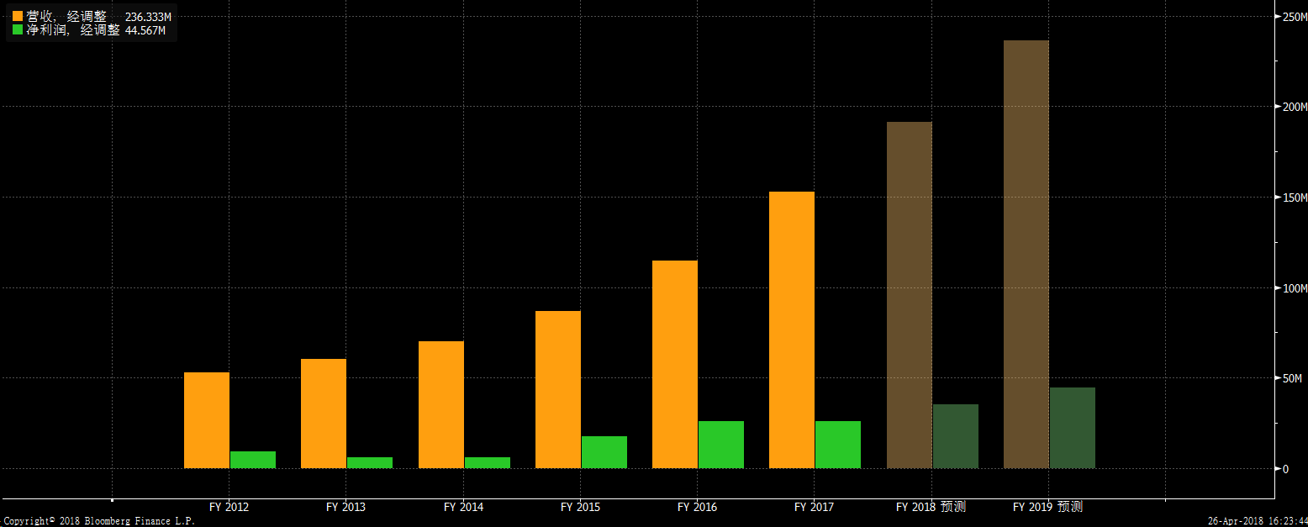
Task: Click the FY 2017 orange revenue bar
Action: tap(791, 329)
